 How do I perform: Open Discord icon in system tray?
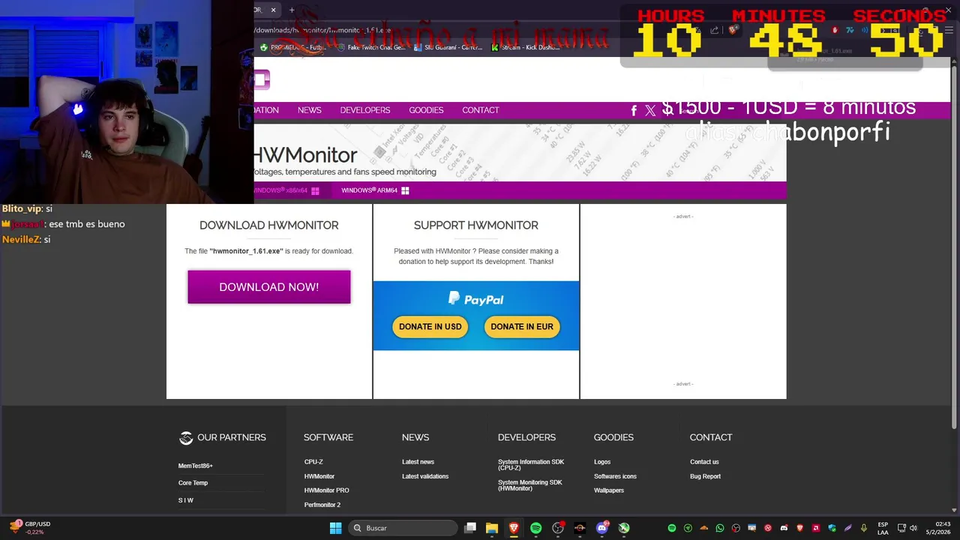[784, 528]
